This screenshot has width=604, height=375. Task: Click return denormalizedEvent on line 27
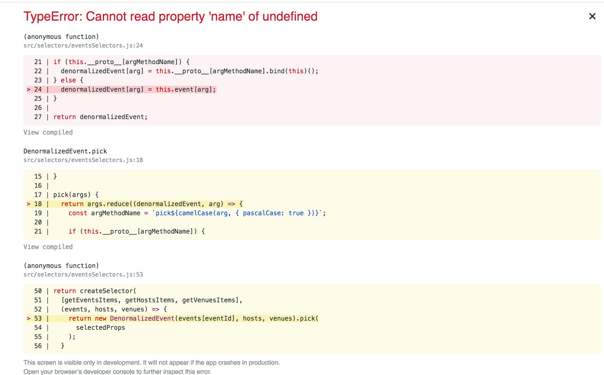click(x=100, y=117)
